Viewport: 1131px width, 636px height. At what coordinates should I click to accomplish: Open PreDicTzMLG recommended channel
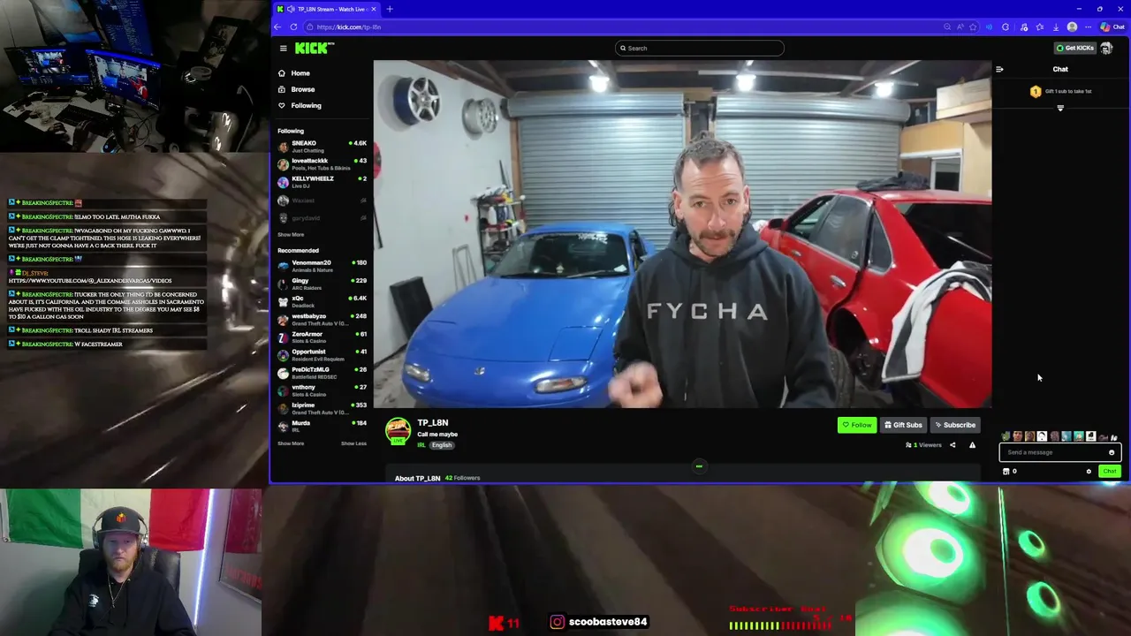(322, 373)
